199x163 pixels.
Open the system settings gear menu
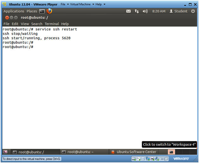click(x=193, y=11)
